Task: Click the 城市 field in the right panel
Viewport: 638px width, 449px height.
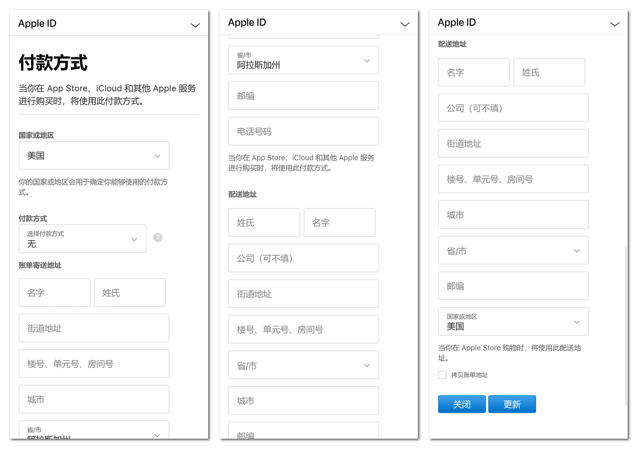Action: pyautogui.click(x=513, y=215)
